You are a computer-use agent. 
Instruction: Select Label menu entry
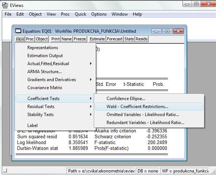(55, 125)
